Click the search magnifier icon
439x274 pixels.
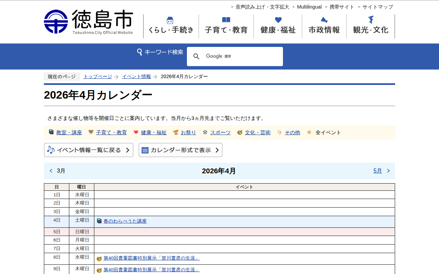click(x=197, y=57)
